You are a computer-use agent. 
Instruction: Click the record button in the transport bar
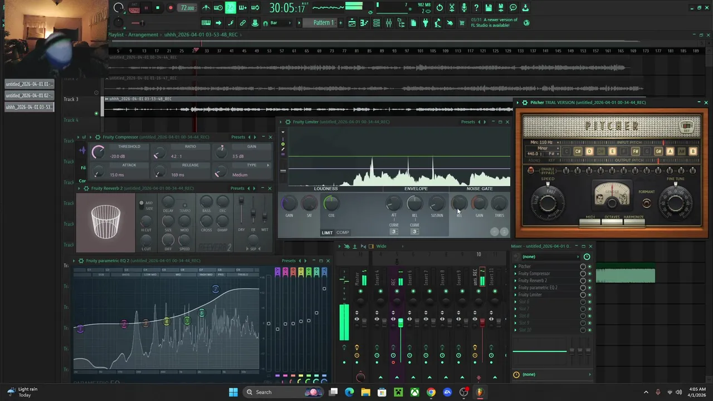[170, 8]
